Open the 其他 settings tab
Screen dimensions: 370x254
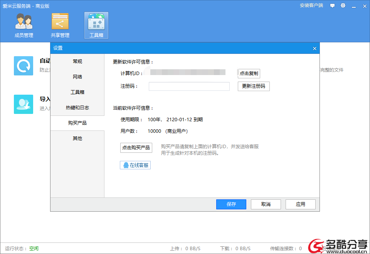pyautogui.click(x=77, y=138)
